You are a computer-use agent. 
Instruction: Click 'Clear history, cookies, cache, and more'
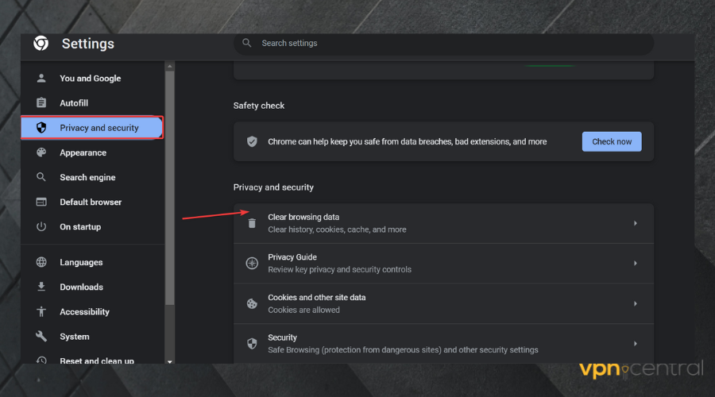[337, 229]
